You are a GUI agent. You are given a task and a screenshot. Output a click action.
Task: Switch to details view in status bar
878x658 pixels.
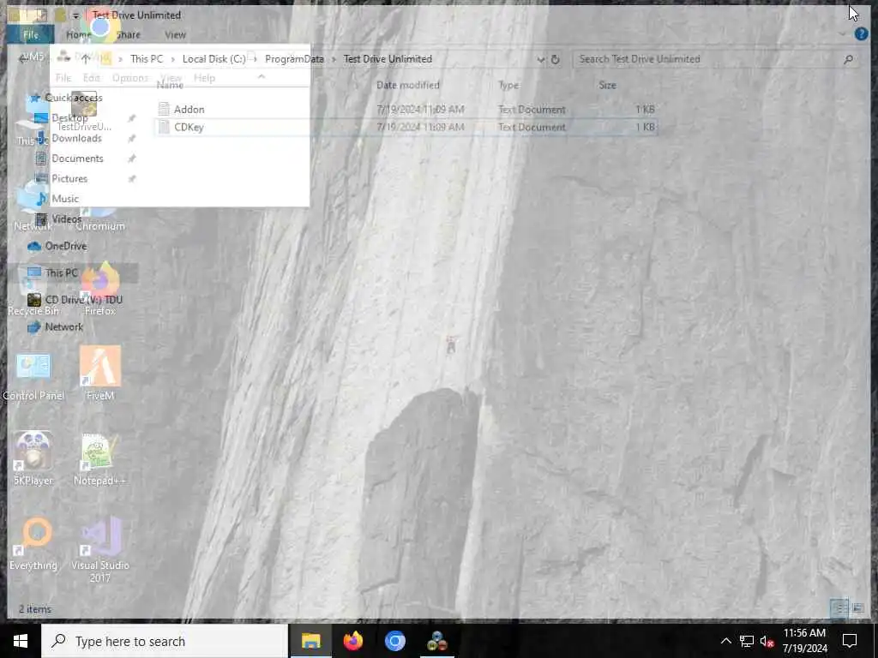pos(839,608)
